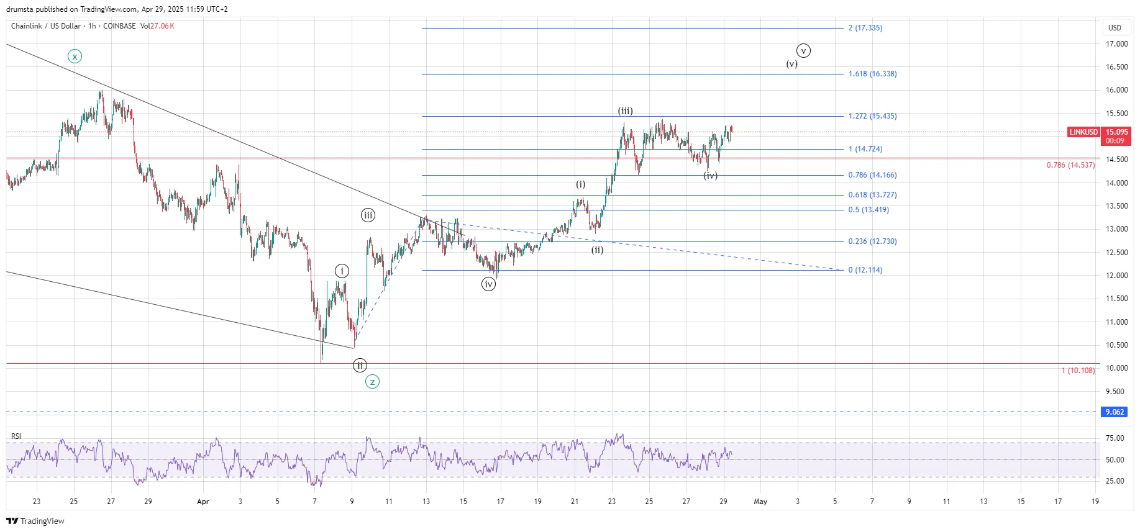Click the TradingView logo at bottom left
This screenshot has height=532, width=1140.
pyautogui.click(x=35, y=521)
